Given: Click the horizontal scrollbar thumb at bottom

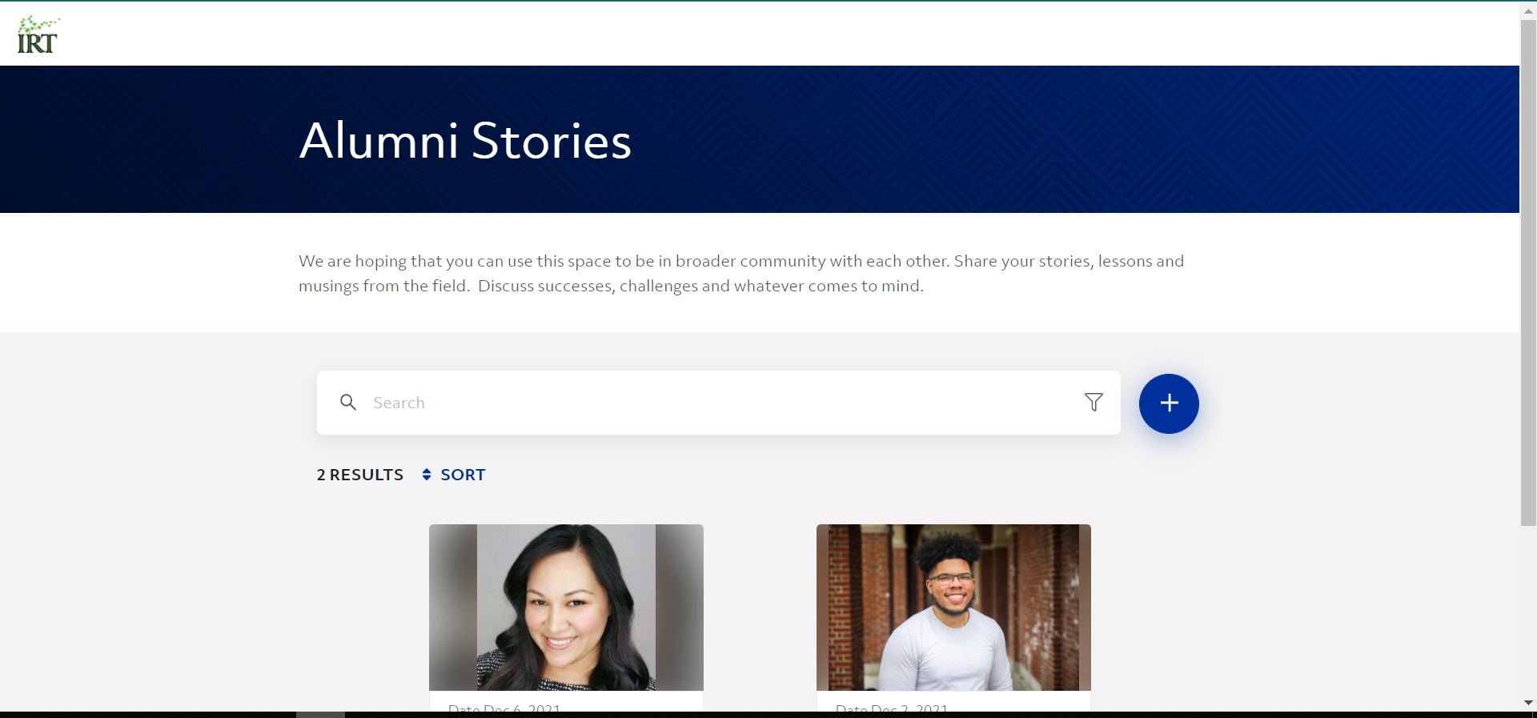Looking at the screenshot, I should coord(320,714).
